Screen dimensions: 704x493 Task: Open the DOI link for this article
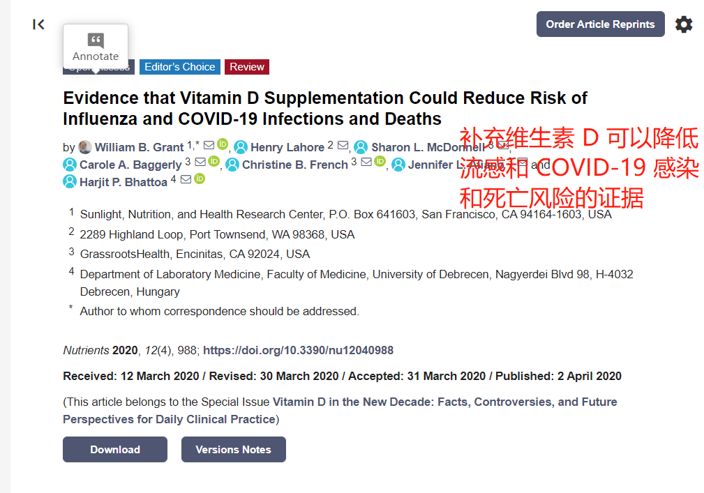pyautogui.click(x=298, y=350)
